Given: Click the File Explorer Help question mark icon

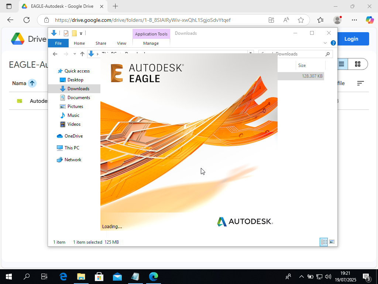Looking at the screenshot, I should [333, 43].
